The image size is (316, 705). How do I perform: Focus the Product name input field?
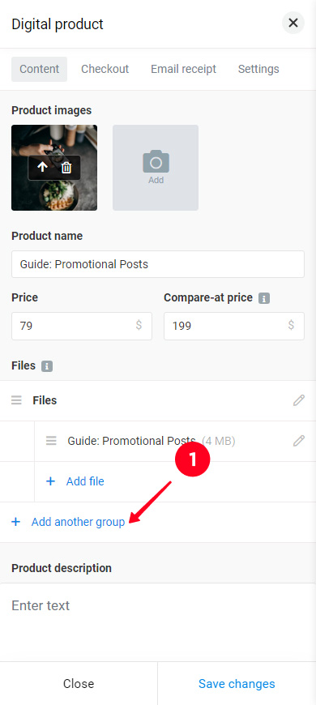pos(158,264)
